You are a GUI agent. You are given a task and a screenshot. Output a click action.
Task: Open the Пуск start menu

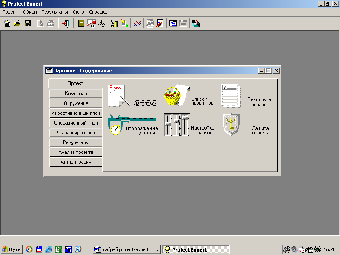tap(12, 249)
